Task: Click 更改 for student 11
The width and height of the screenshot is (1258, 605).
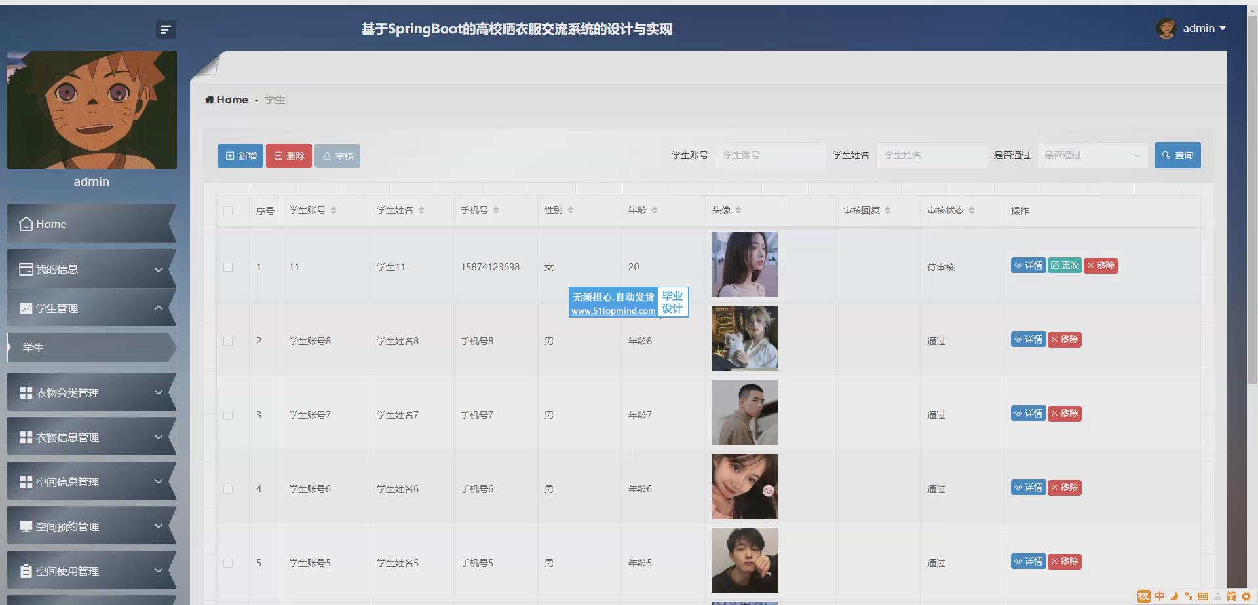Action: click(x=1065, y=265)
